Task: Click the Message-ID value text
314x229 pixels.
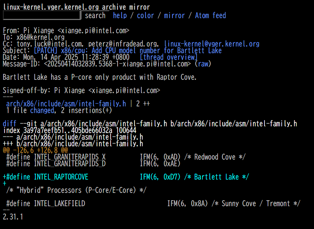Action: pyautogui.click(x=117, y=64)
